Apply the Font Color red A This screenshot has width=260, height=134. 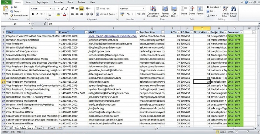pos(64,14)
